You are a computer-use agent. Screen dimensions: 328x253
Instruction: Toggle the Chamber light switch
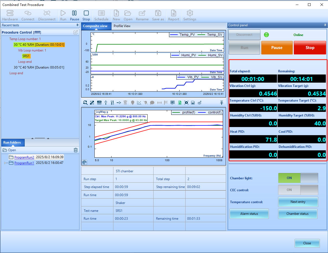pyautogui.click(x=298, y=178)
